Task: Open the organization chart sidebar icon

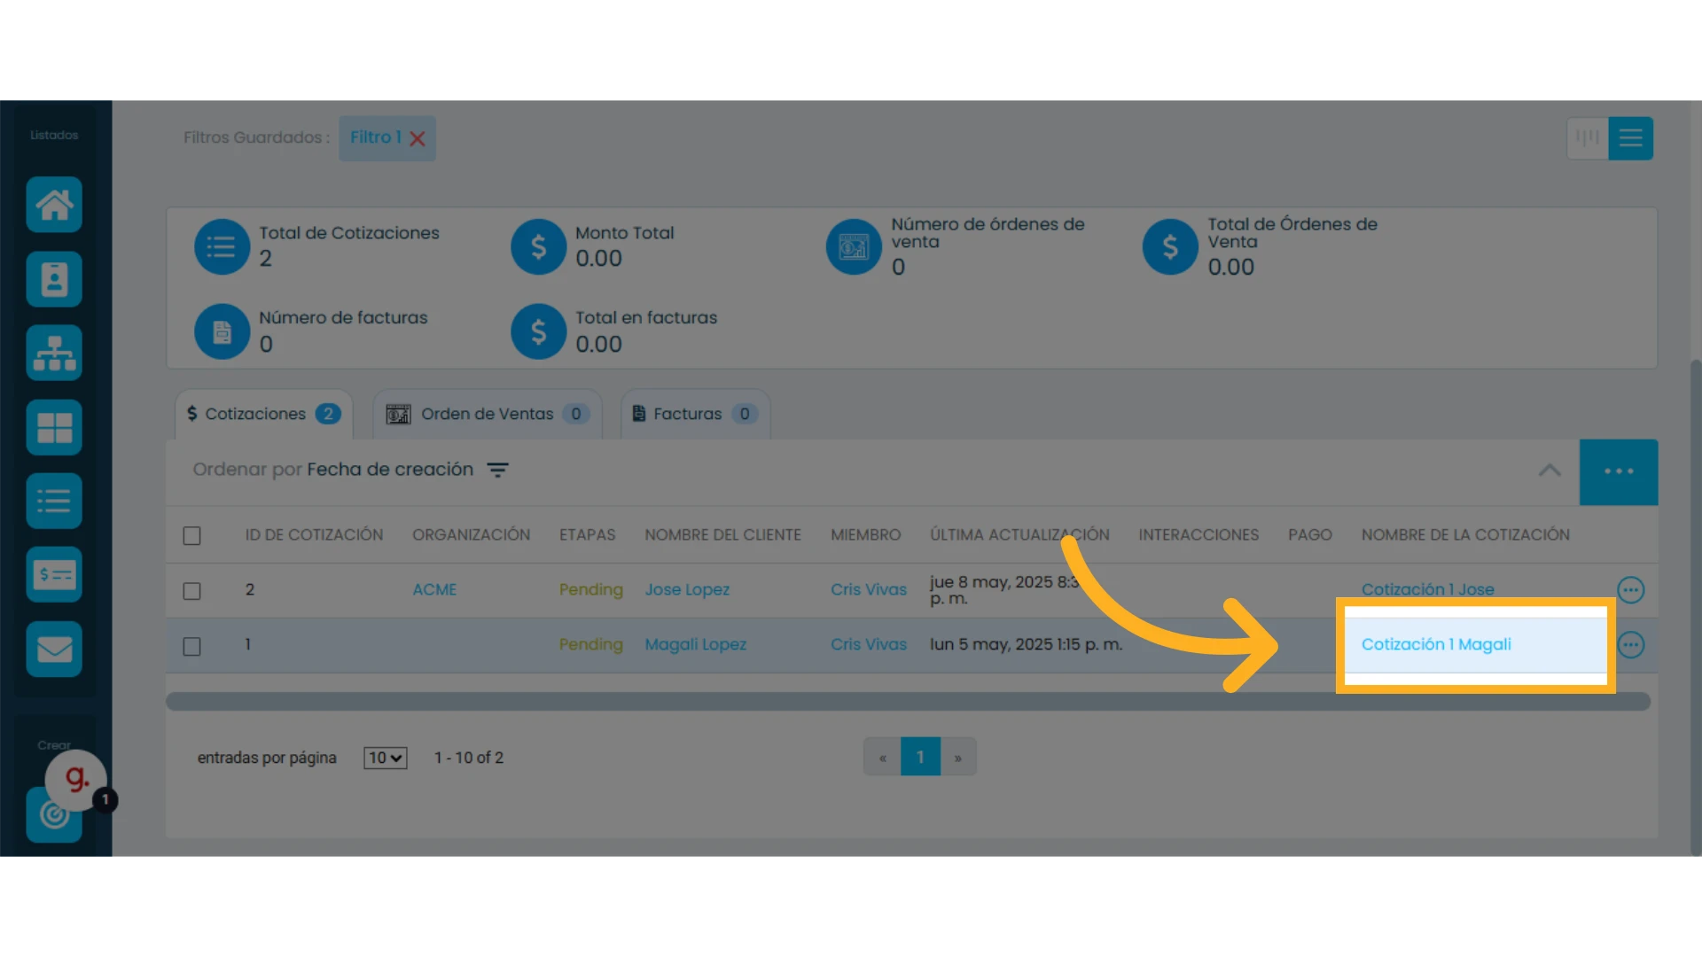Action: pyautogui.click(x=54, y=353)
